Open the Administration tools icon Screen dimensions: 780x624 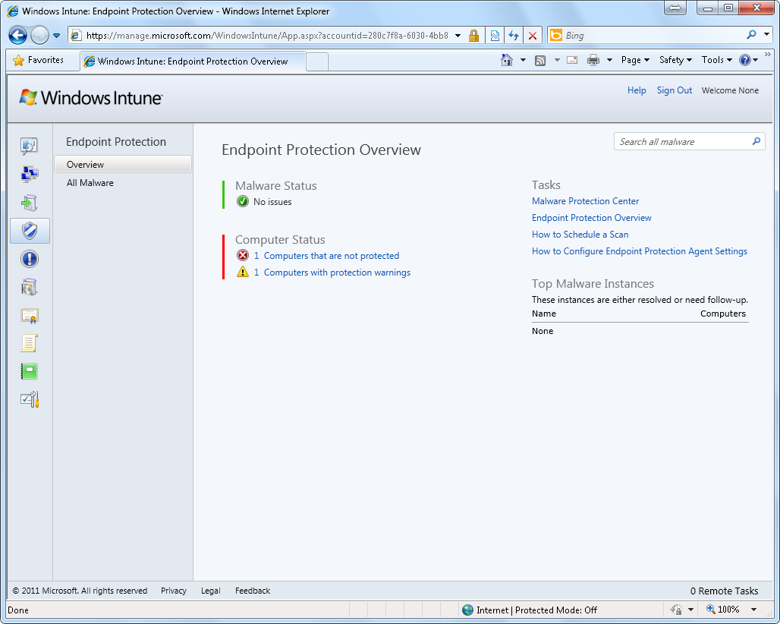pos(29,400)
